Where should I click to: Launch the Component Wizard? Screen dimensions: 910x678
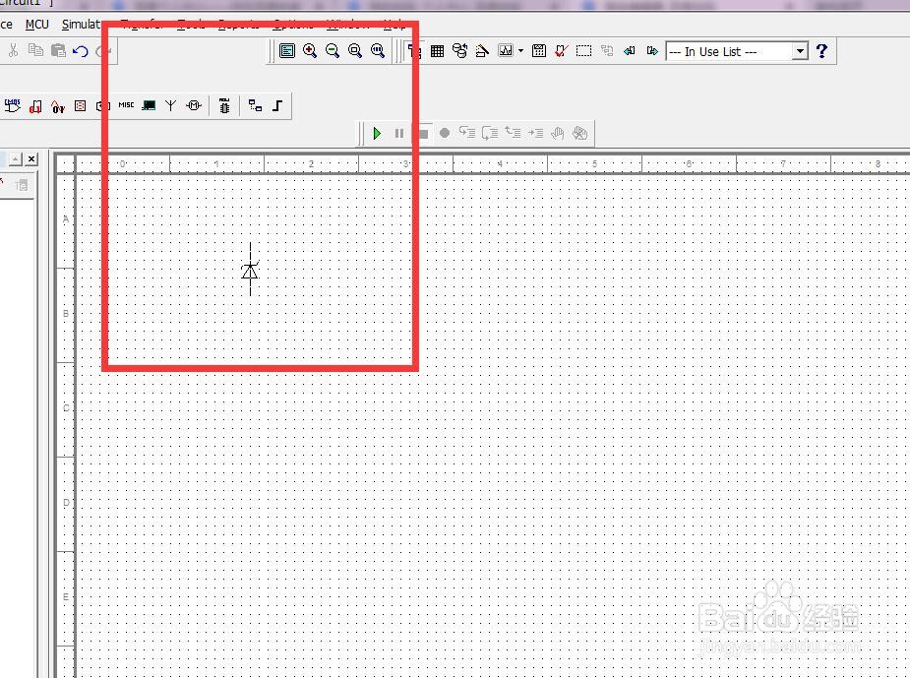[482, 51]
